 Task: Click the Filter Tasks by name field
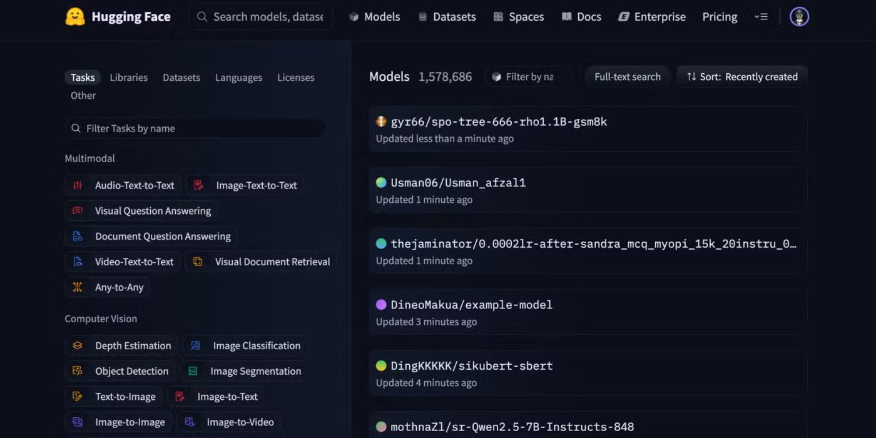click(x=200, y=128)
